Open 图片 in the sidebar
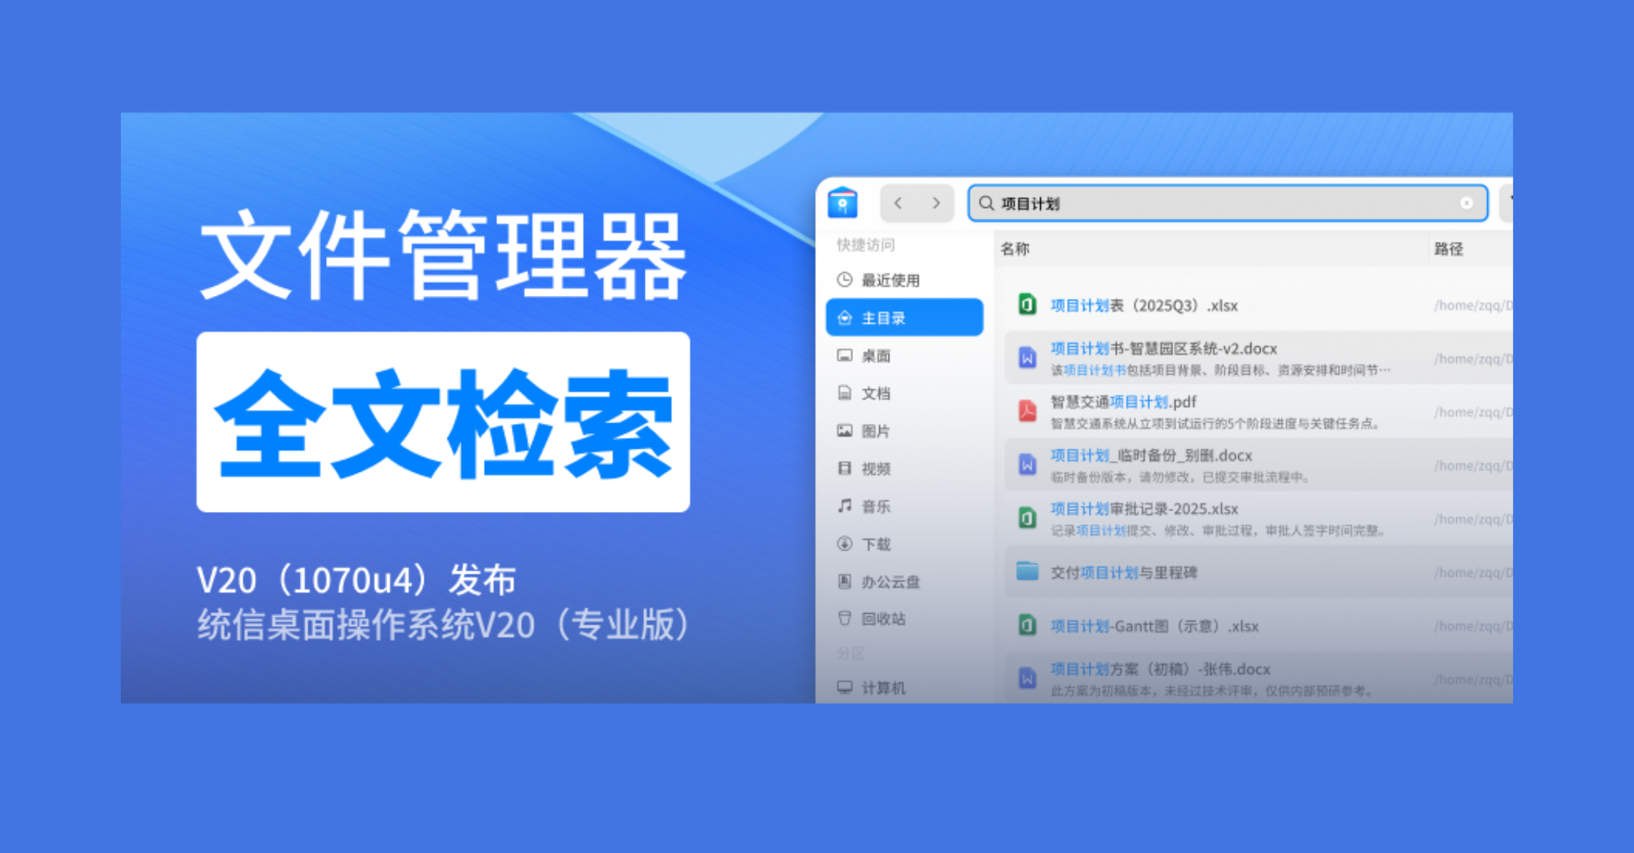The image size is (1634, 853). [x=904, y=431]
